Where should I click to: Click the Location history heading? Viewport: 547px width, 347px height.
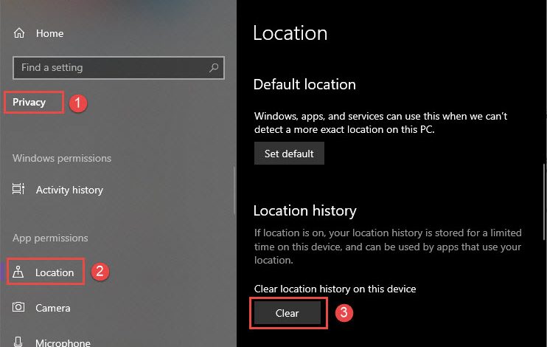[x=305, y=210]
